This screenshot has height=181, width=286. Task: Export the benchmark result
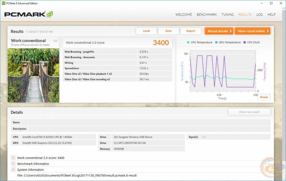coord(190,31)
